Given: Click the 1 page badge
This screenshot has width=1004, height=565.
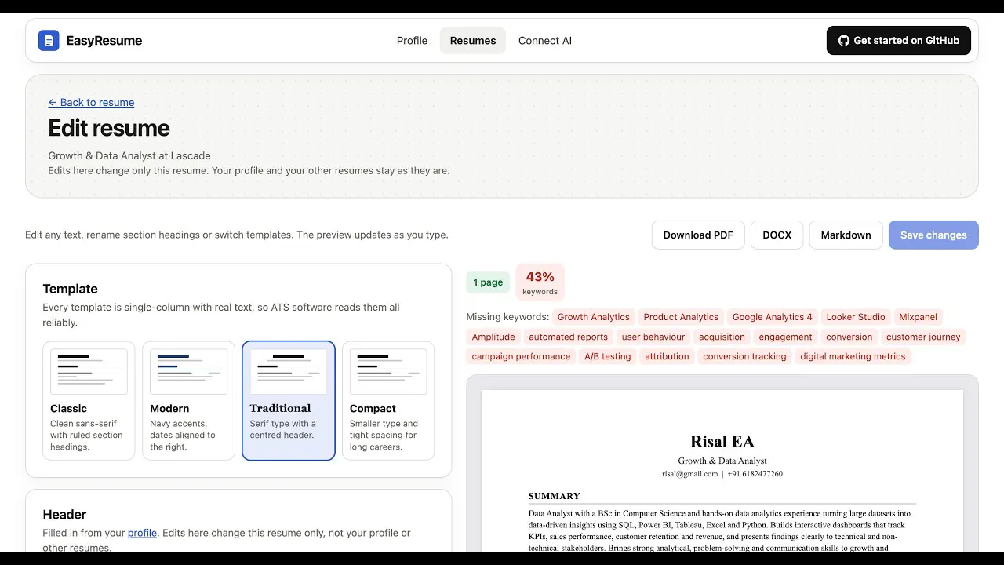Looking at the screenshot, I should tap(488, 282).
